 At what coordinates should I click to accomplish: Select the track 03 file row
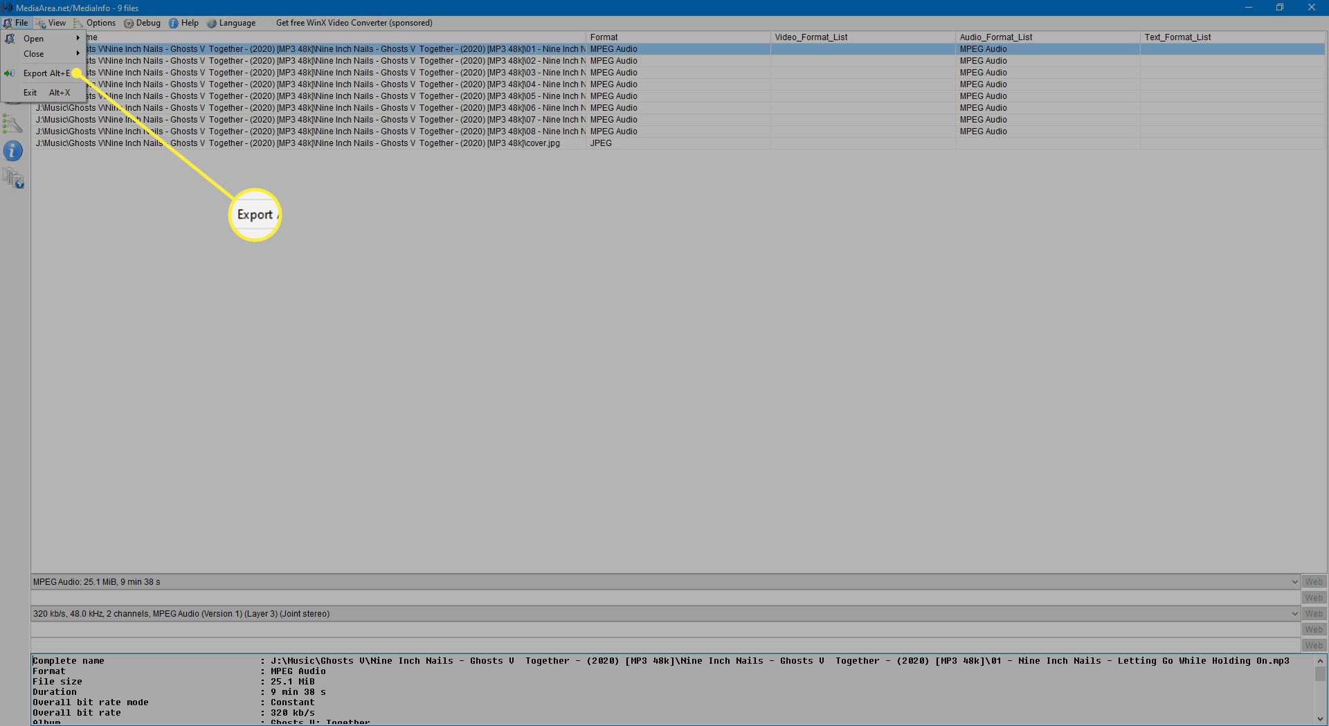678,73
